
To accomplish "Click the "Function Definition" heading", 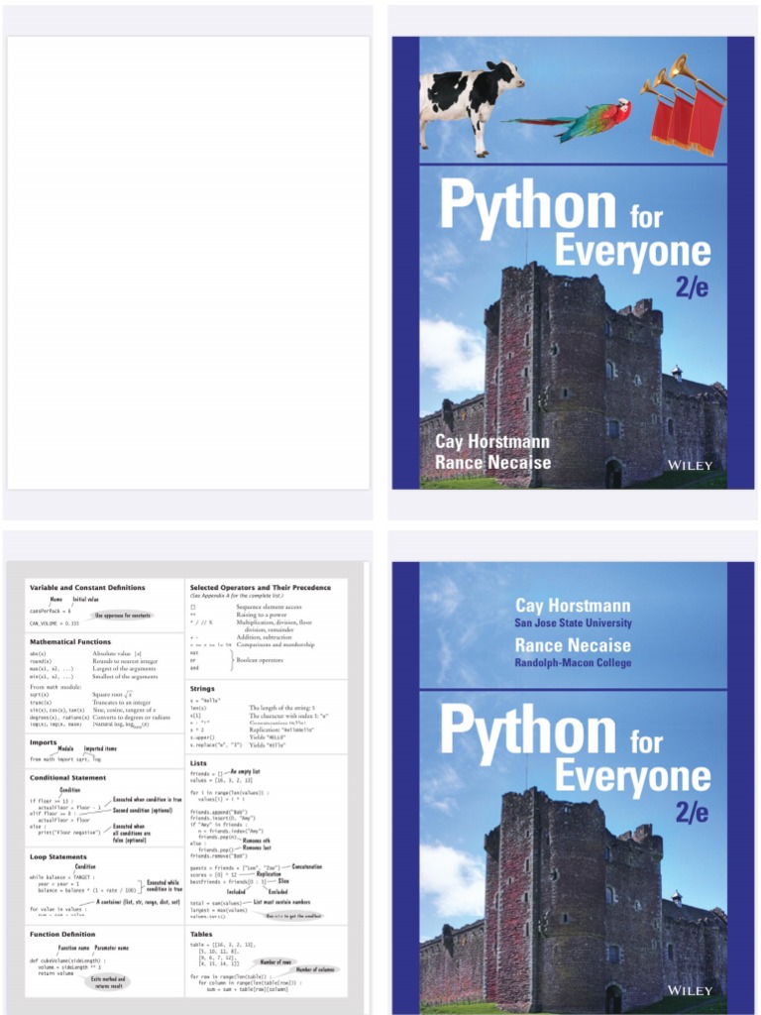I will click(x=62, y=934).
